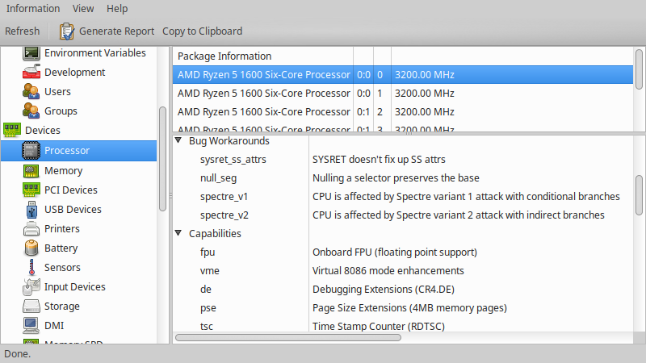Click the Environment Variables terminal icon

pyautogui.click(x=31, y=53)
